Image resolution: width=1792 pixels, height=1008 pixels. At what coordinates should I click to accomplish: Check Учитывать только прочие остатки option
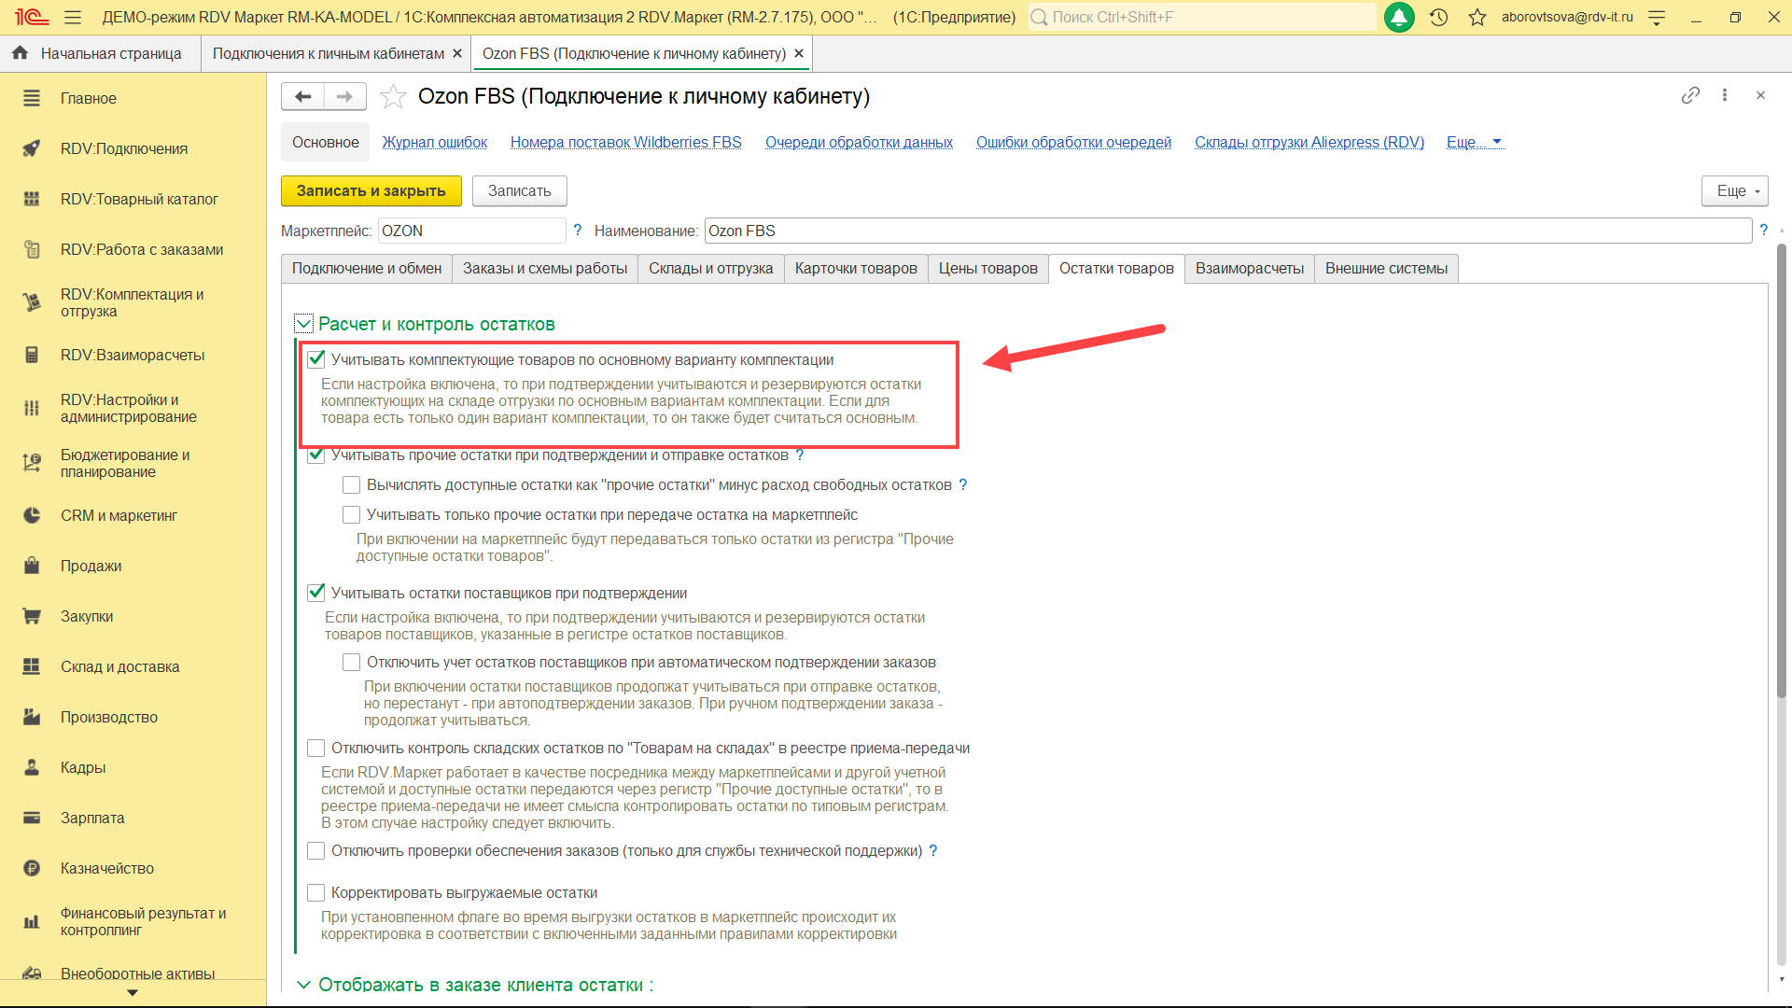tap(352, 514)
